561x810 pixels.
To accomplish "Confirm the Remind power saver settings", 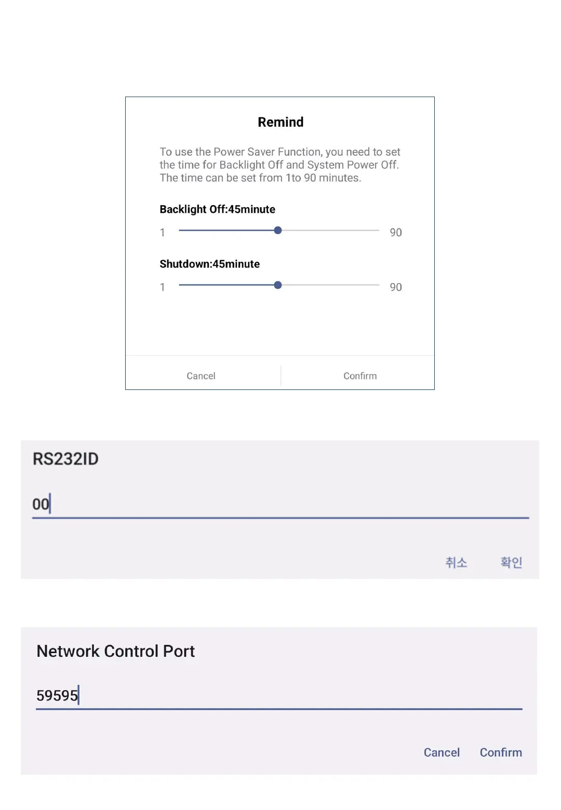I will pos(360,376).
